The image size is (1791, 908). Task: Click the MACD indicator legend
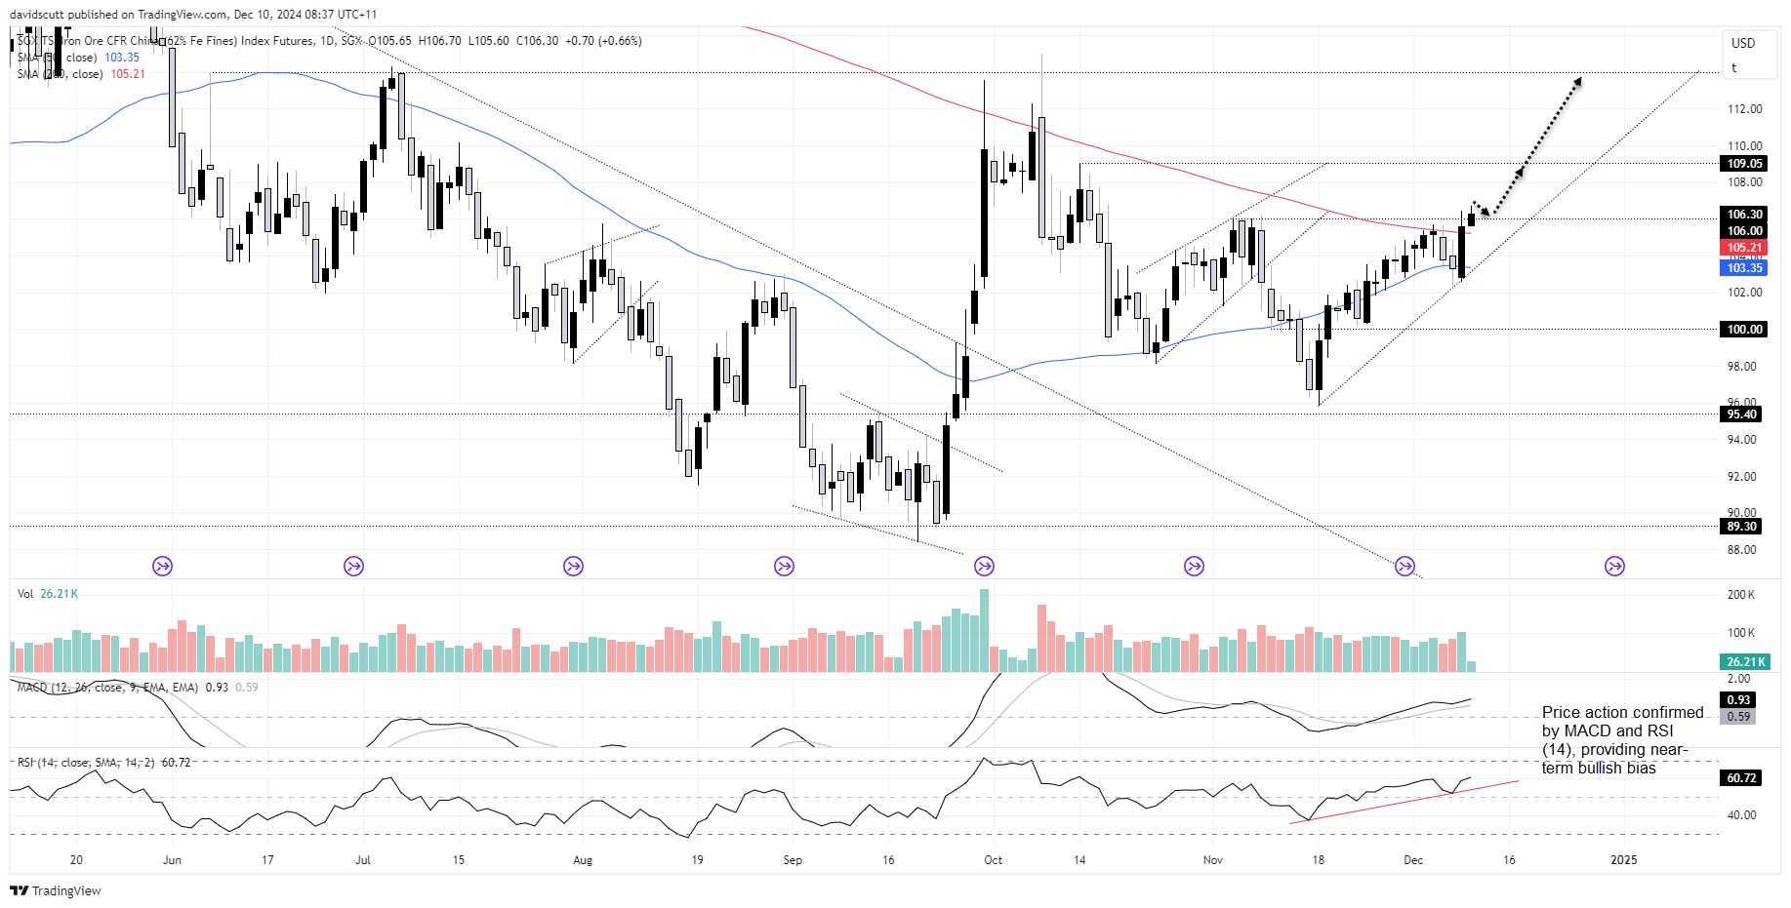click(x=138, y=688)
